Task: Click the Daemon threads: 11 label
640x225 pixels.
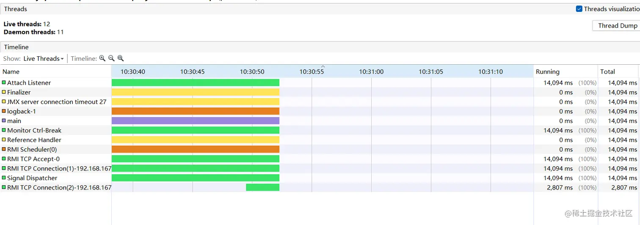Action: coord(33,32)
